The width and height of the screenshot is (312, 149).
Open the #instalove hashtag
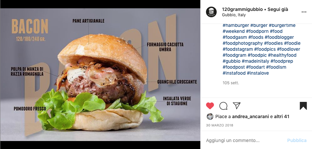click(x=258, y=73)
